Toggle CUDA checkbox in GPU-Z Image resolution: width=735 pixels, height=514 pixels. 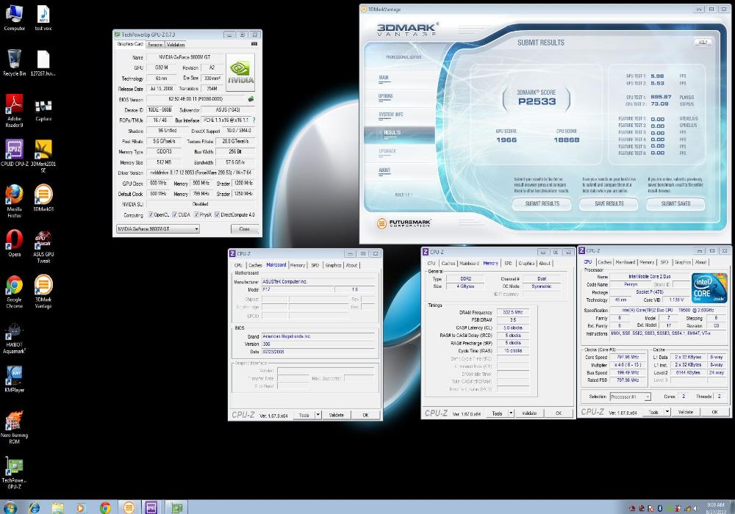(174, 215)
